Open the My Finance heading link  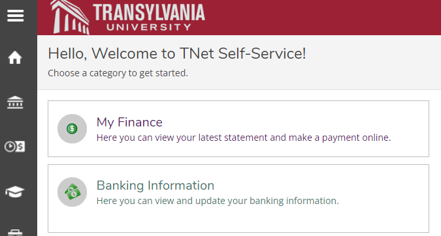point(129,123)
